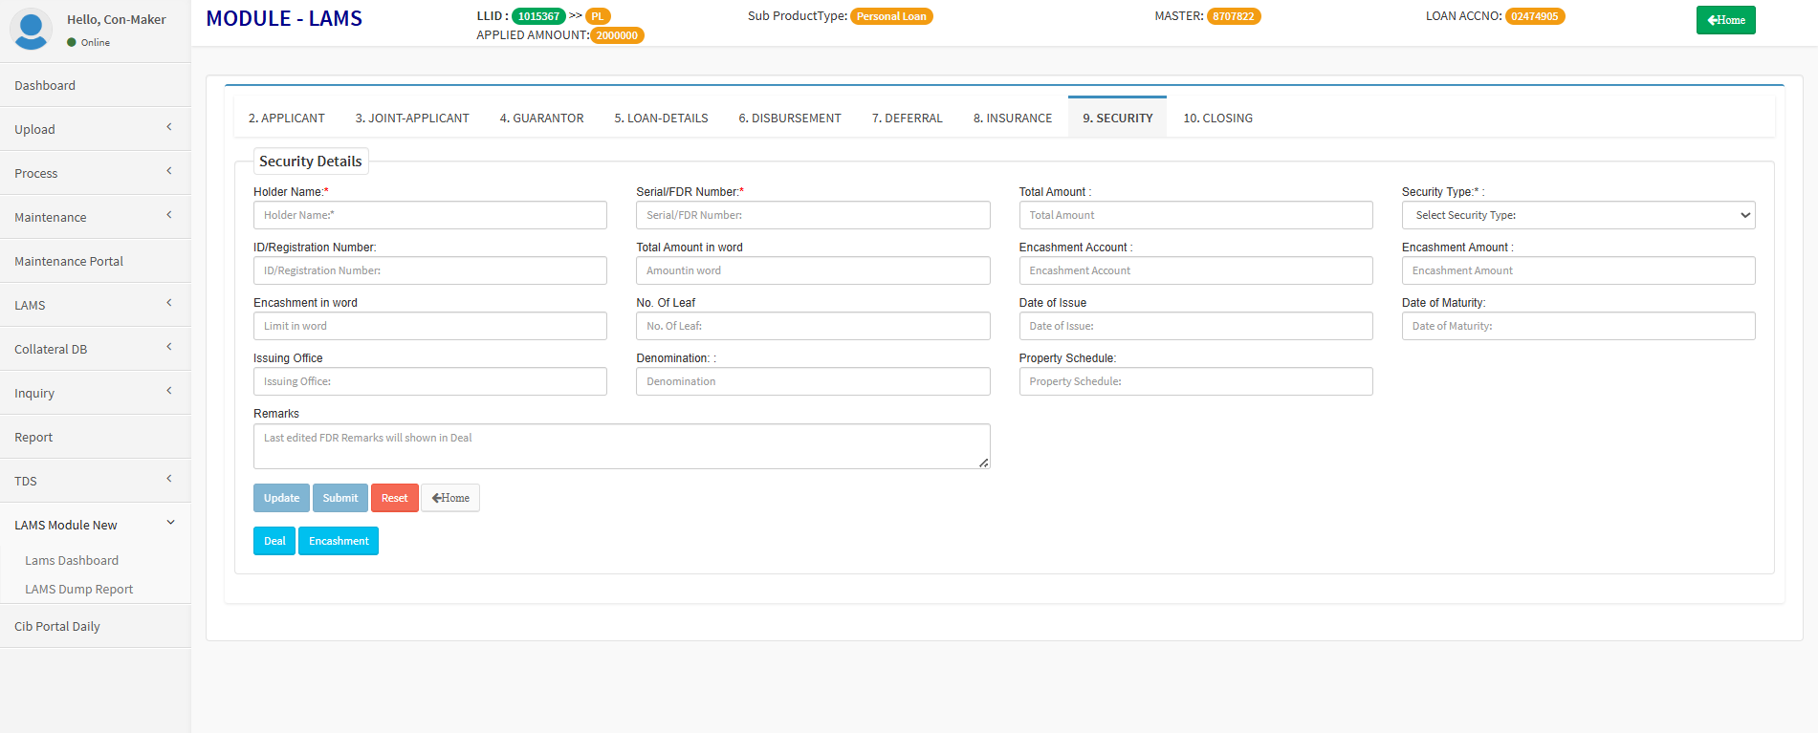Screen dimensions: 1818x733
Task: Focus the Remarks text area
Action: tap(621, 446)
